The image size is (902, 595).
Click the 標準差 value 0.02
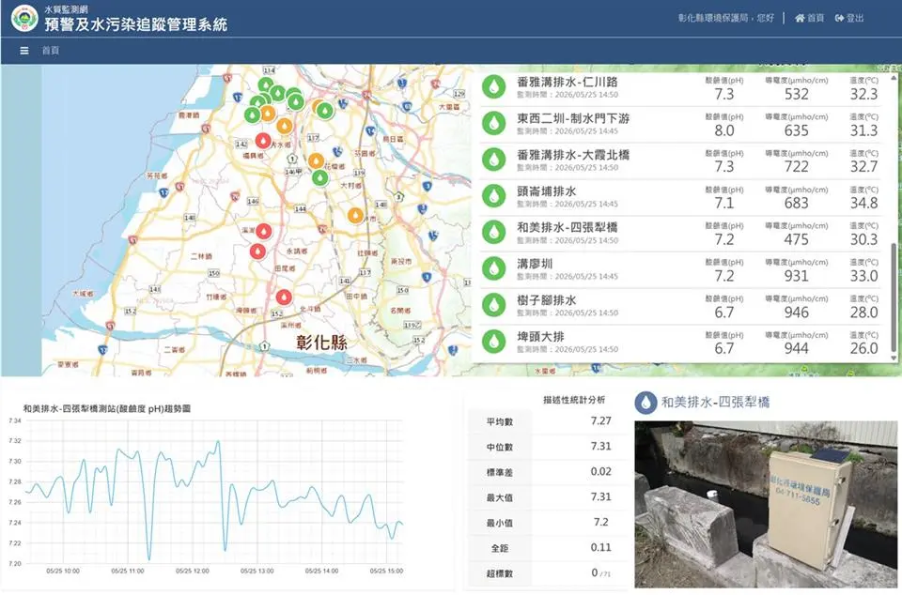600,471
